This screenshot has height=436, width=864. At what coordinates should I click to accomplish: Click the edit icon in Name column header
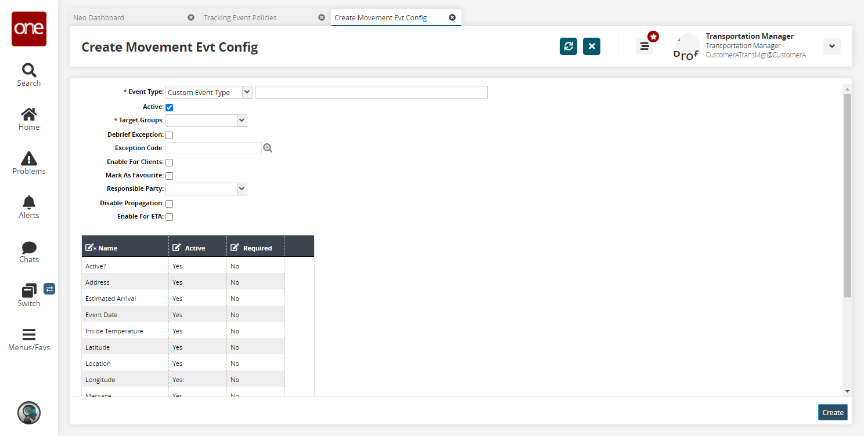click(90, 248)
